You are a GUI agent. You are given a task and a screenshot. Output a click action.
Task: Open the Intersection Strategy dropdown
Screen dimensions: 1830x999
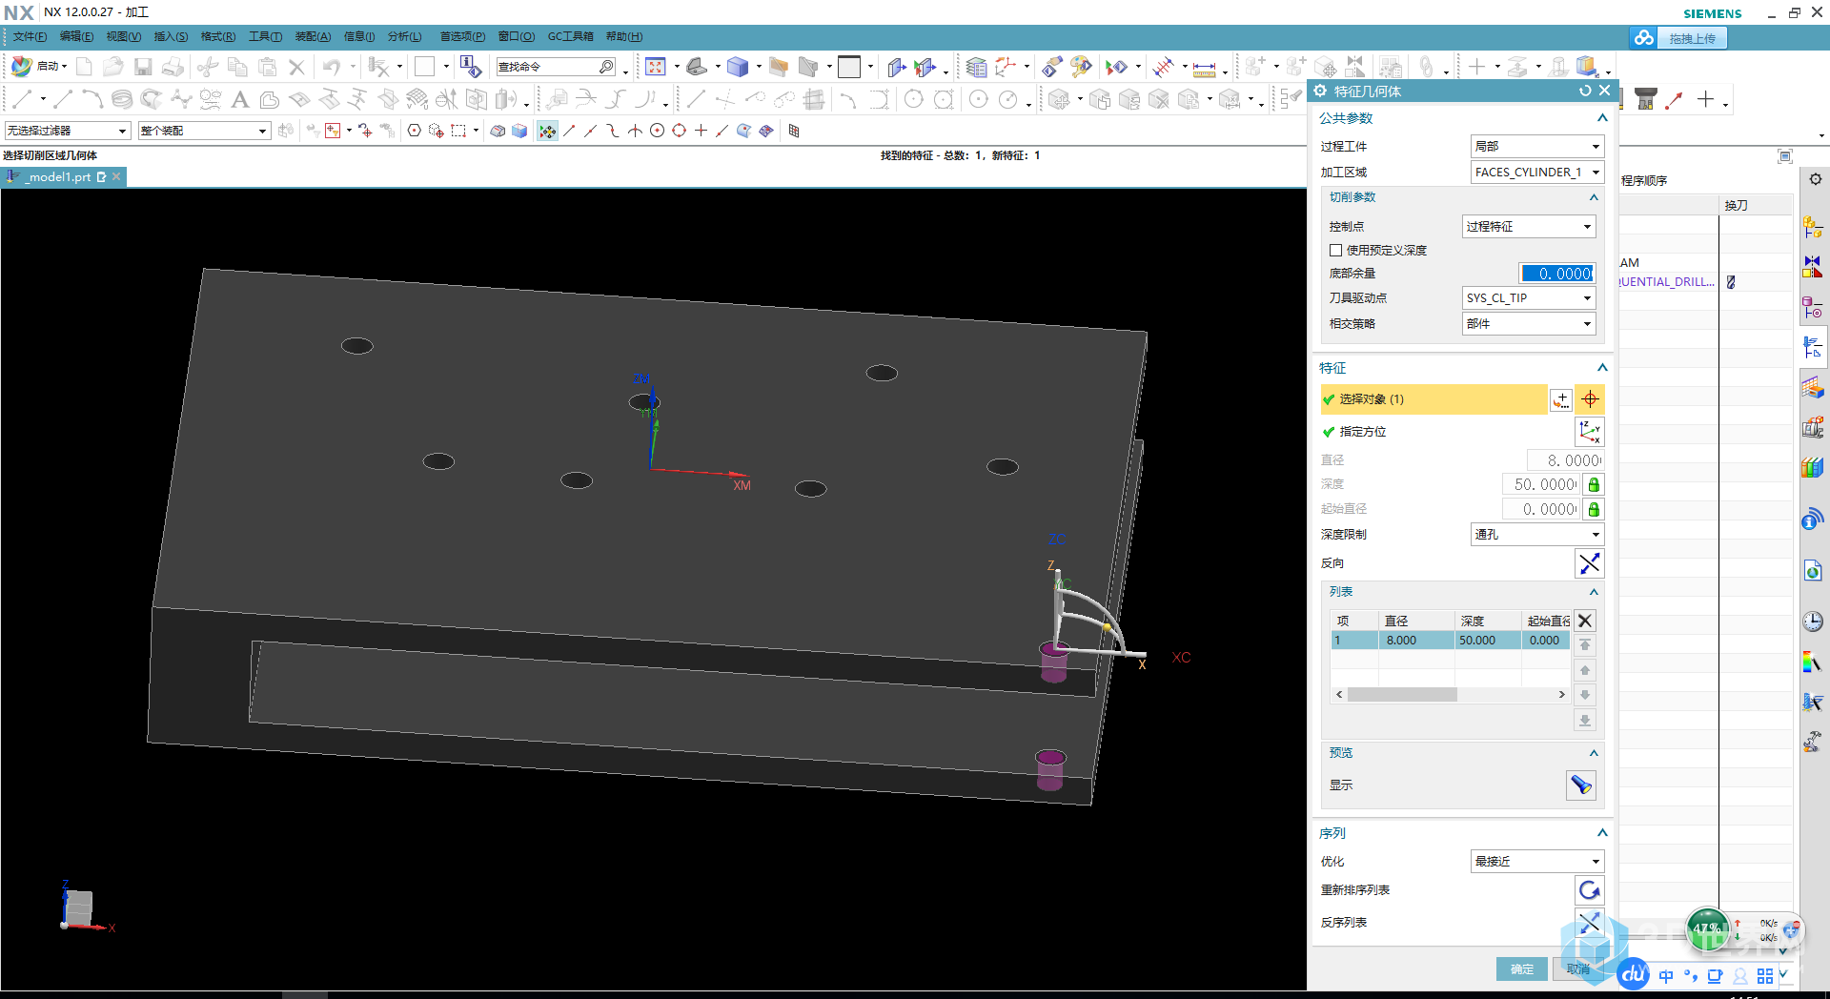(x=1529, y=323)
